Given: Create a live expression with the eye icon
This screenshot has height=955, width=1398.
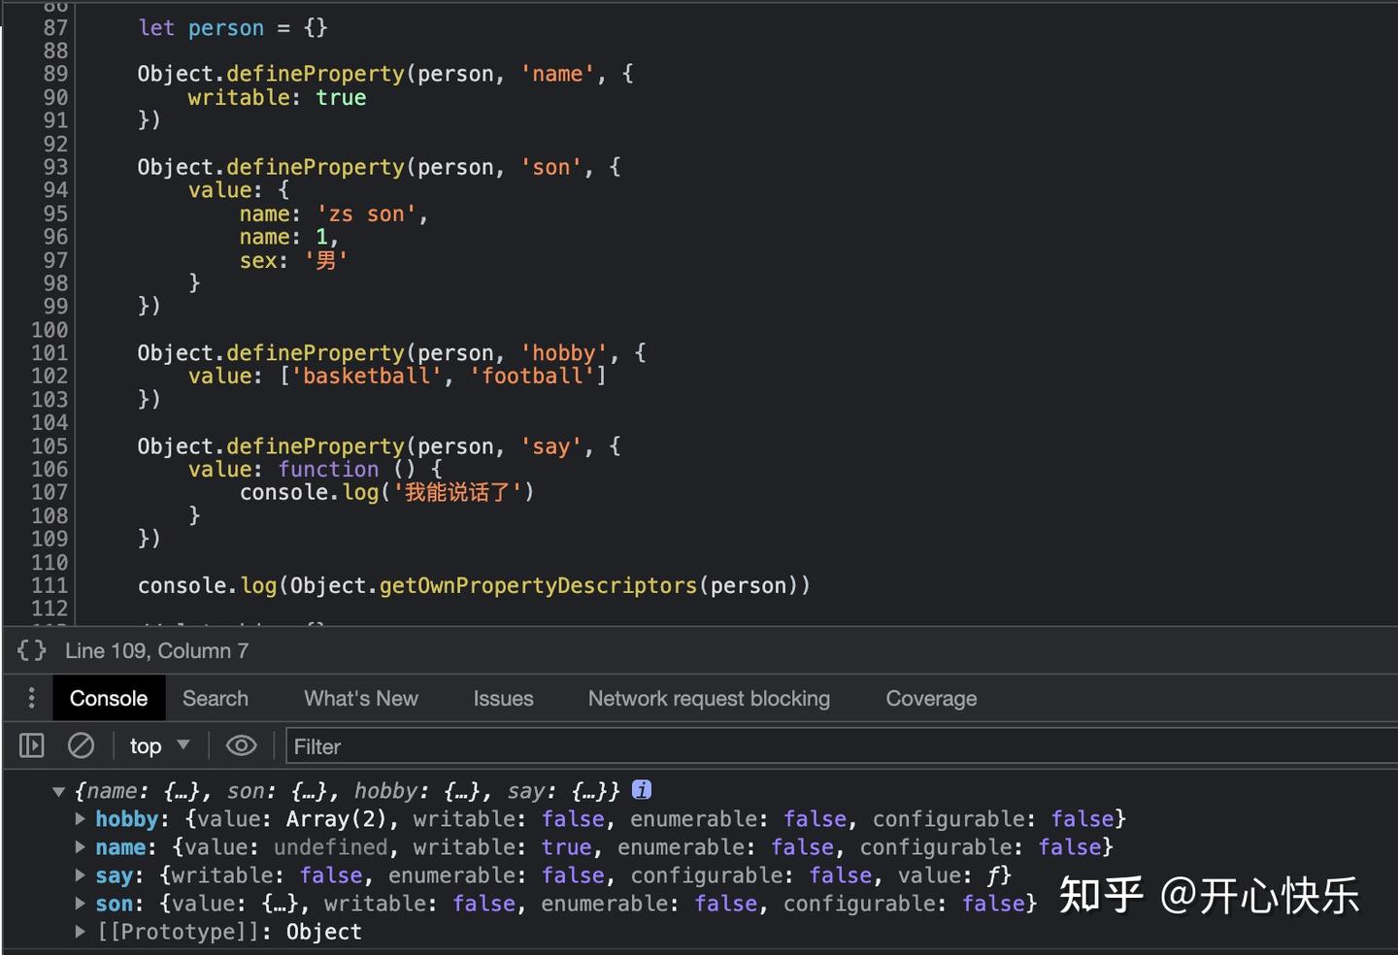Looking at the screenshot, I should (x=242, y=745).
